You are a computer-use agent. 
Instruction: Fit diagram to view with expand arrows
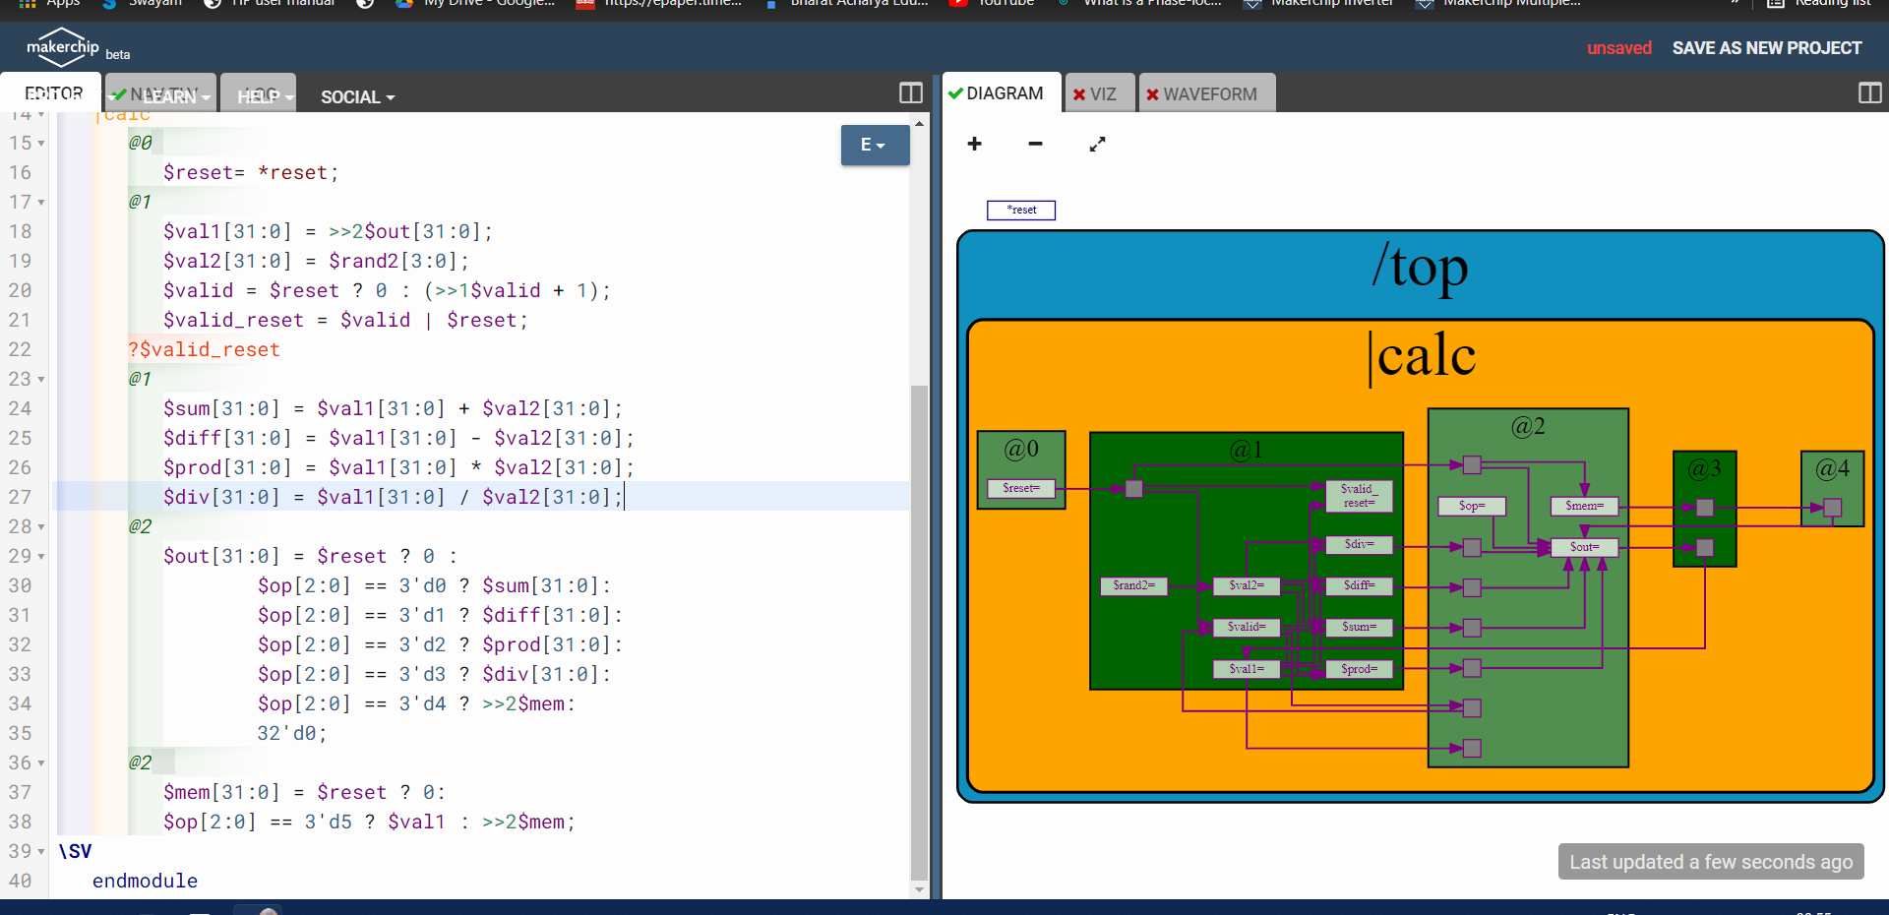[1097, 144]
